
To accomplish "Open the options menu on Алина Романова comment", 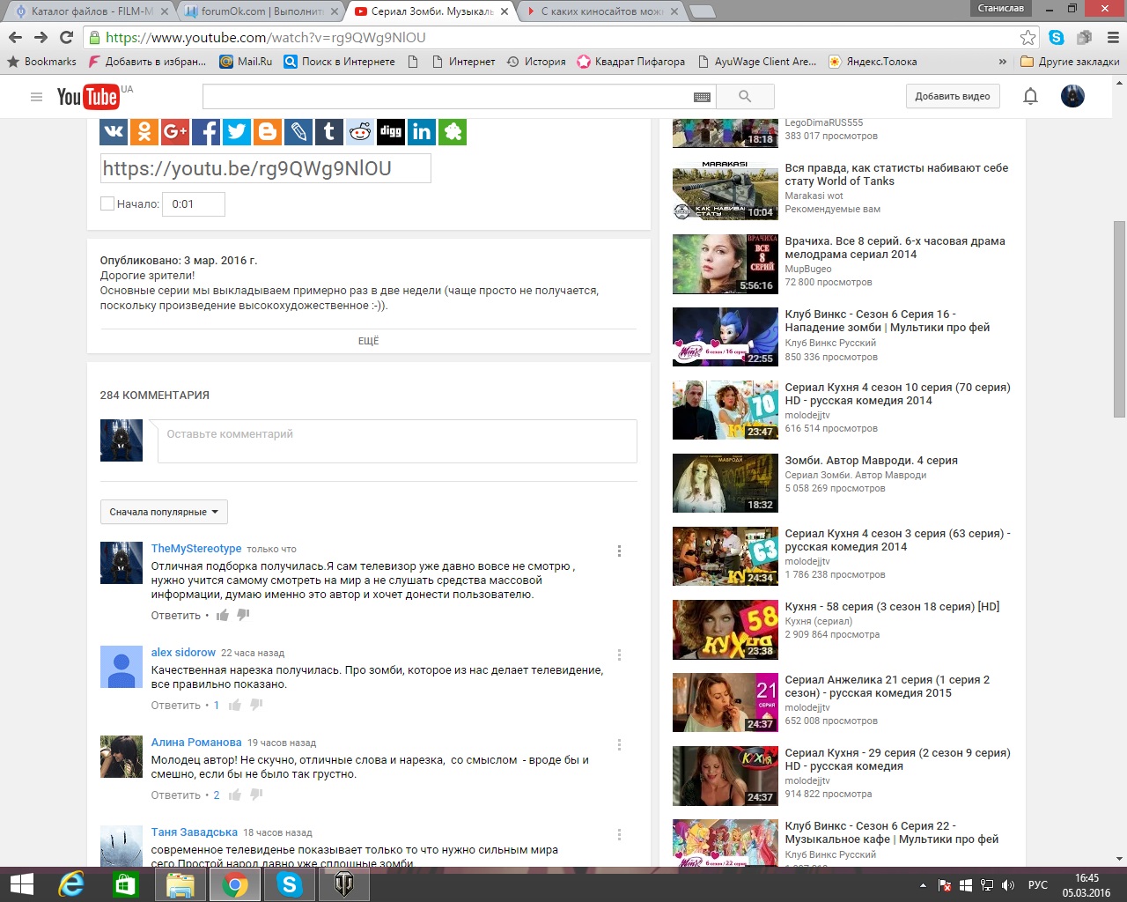I will point(620,744).
